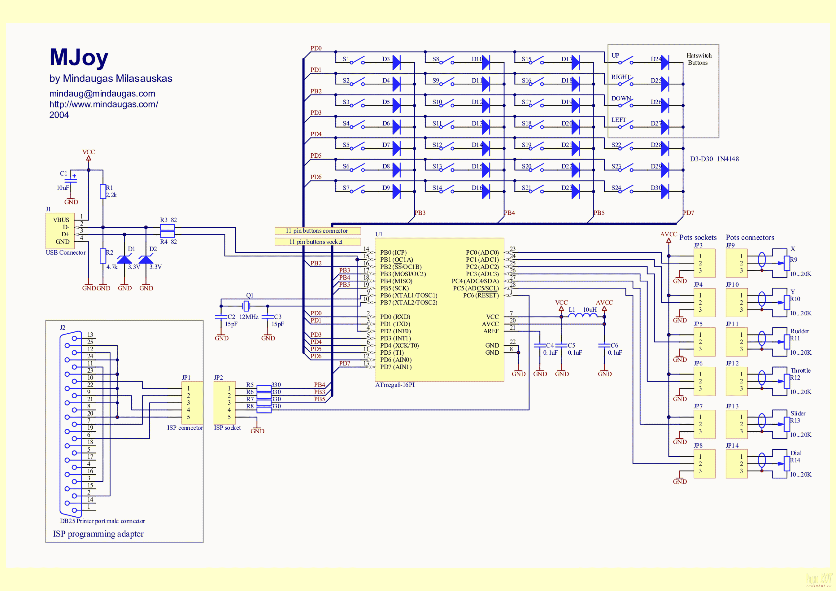Viewport: 836px width, 591px height.
Task: Click the D3 diode symbol
Action: [x=397, y=63]
